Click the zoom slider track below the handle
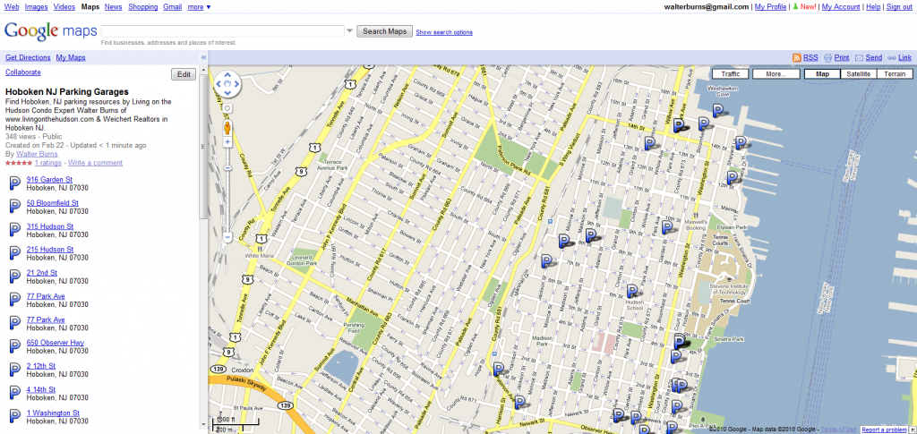 (227, 201)
